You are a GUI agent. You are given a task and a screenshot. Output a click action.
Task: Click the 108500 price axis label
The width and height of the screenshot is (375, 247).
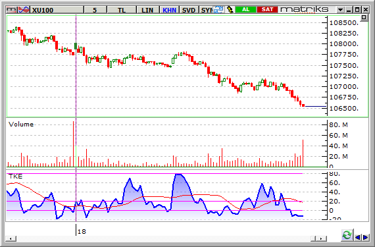click(x=344, y=23)
